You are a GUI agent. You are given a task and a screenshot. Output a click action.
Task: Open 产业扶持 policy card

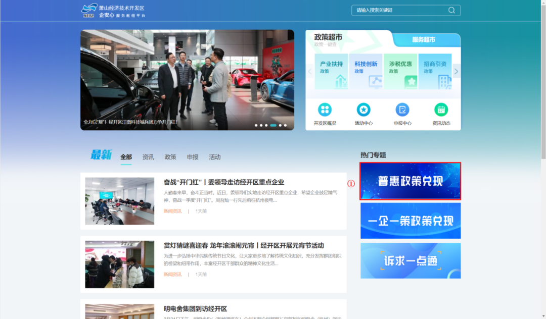coord(331,72)
